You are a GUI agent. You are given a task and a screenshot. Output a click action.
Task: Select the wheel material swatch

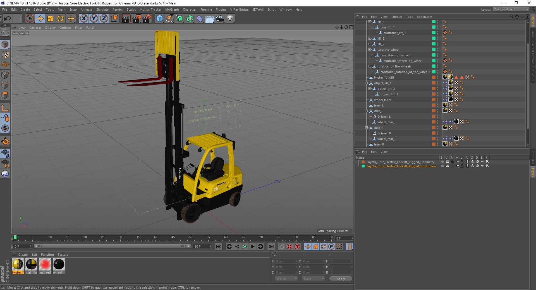pos(59,266)
